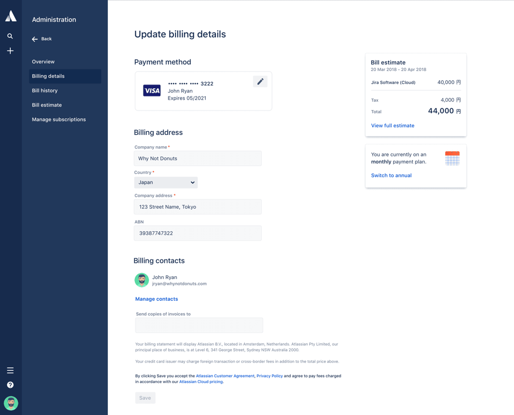Image resolution: width=514 pixels, height=415 pixels.
Task: Go back using the Back arrow
Action: [x=42, y=39]
